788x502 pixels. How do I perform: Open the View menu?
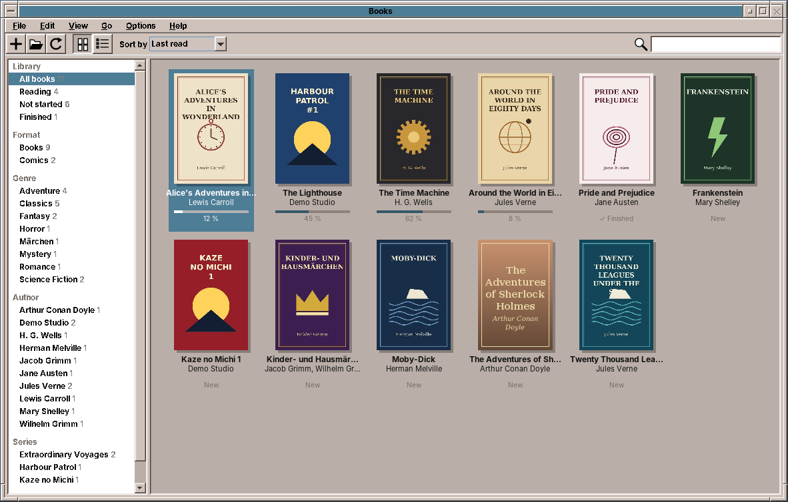[78, 25]
